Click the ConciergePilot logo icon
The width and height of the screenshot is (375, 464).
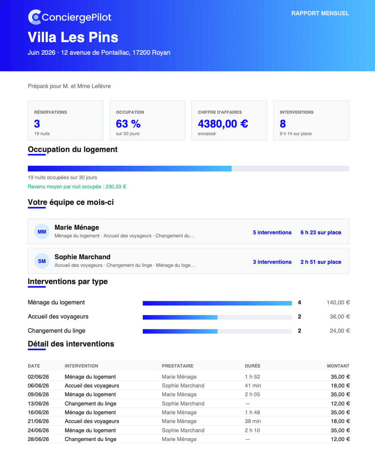point(34,17)
